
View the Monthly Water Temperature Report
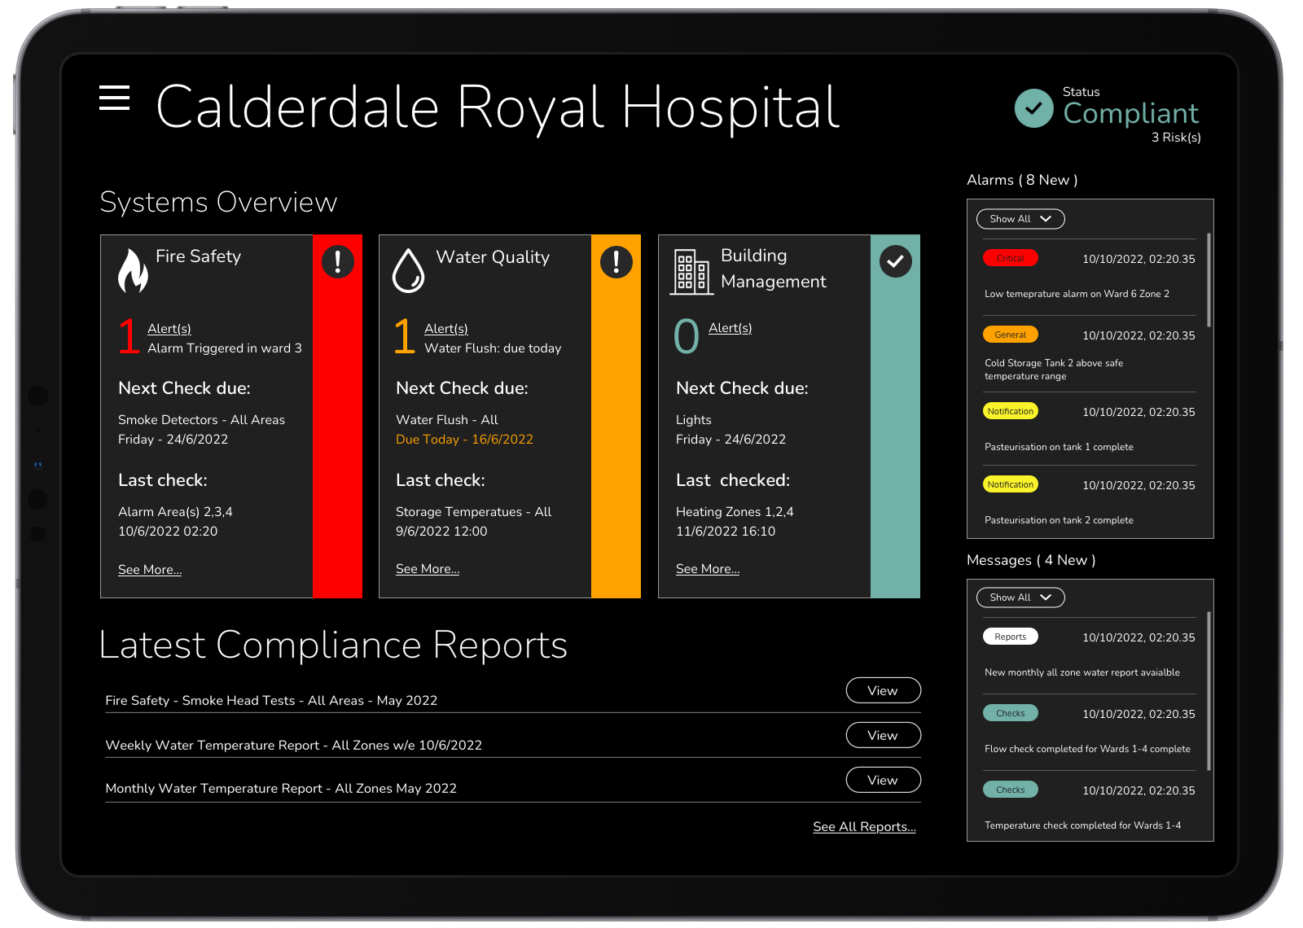pyautogui.click(x=884, y=780)
